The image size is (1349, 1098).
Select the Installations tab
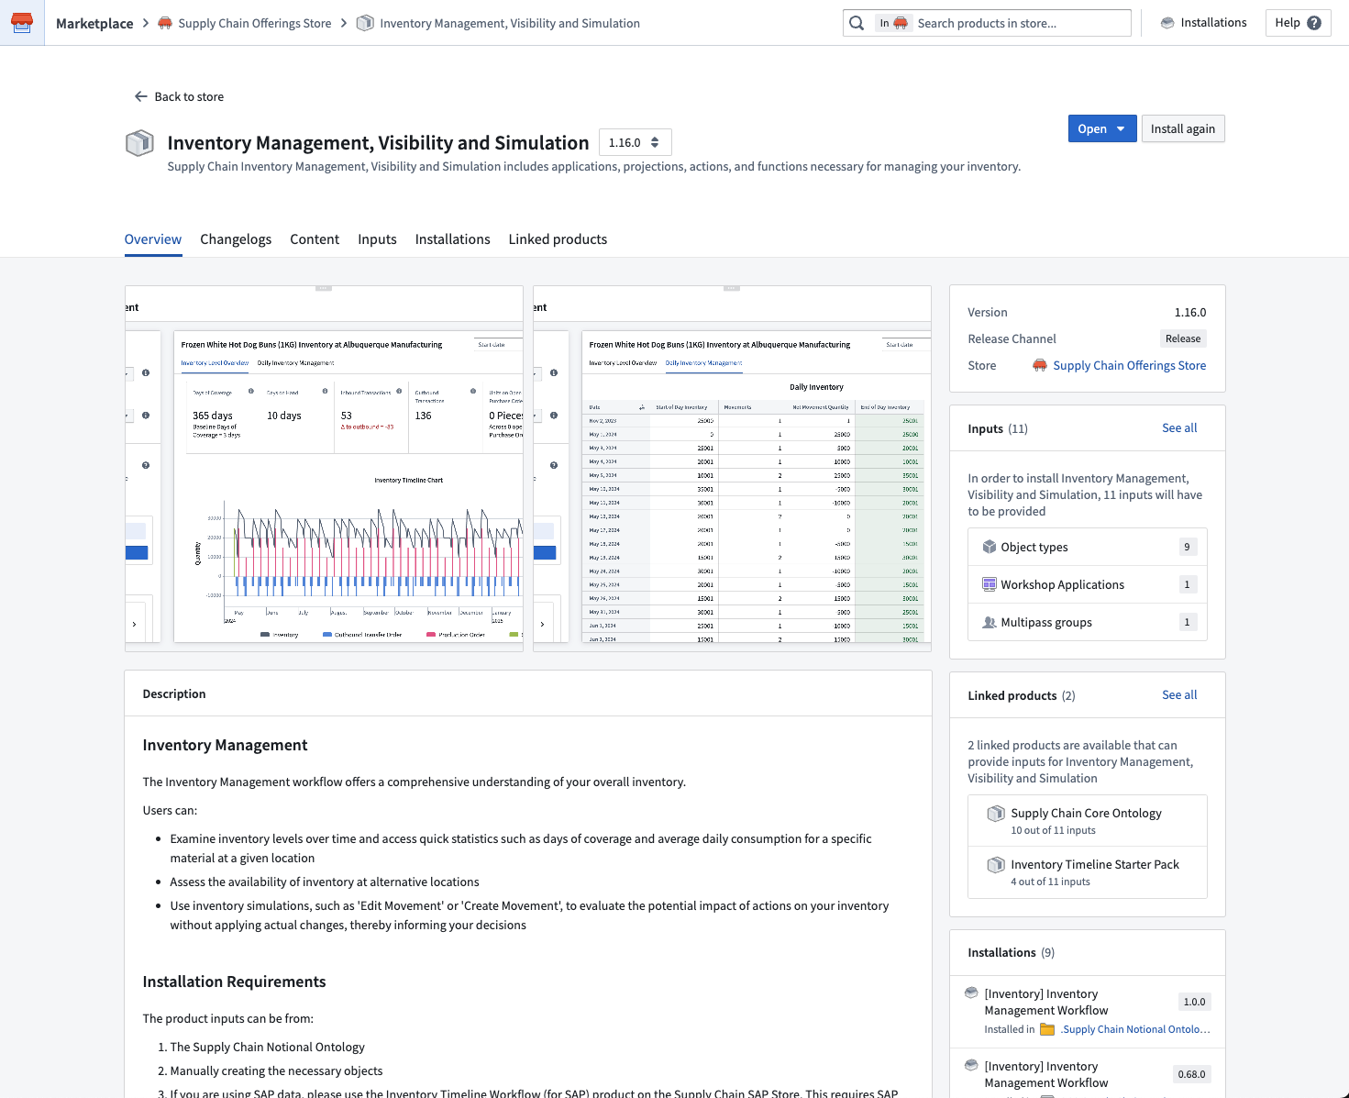pyautogui.click(x=452, y=239)
